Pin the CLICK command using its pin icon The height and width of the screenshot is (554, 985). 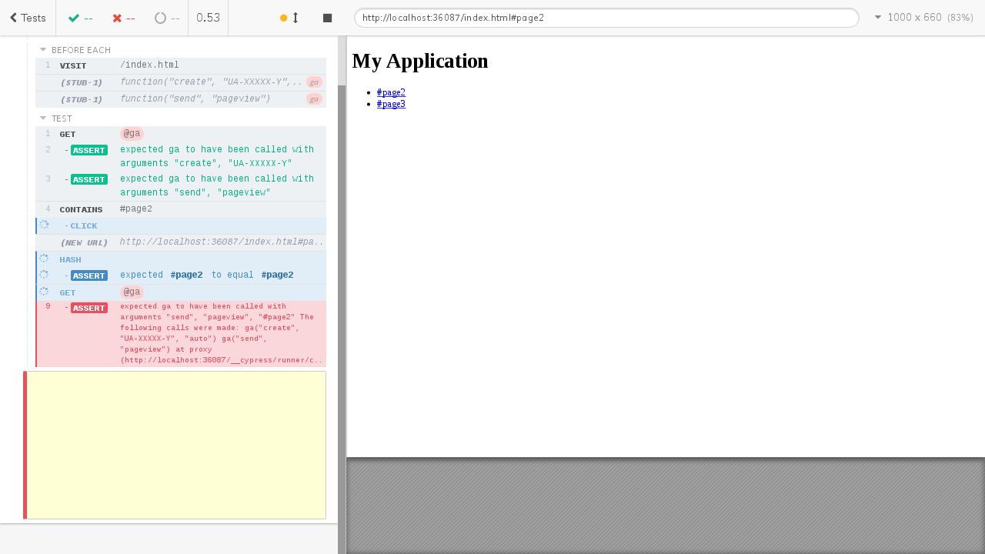pos(44,225)
